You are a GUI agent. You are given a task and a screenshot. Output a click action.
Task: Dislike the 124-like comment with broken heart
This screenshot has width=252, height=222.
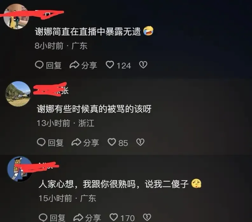(143, 65)
